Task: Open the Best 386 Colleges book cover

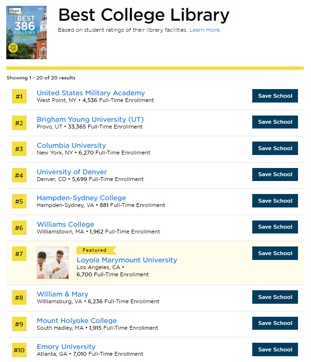Action: tap(26, 33)
